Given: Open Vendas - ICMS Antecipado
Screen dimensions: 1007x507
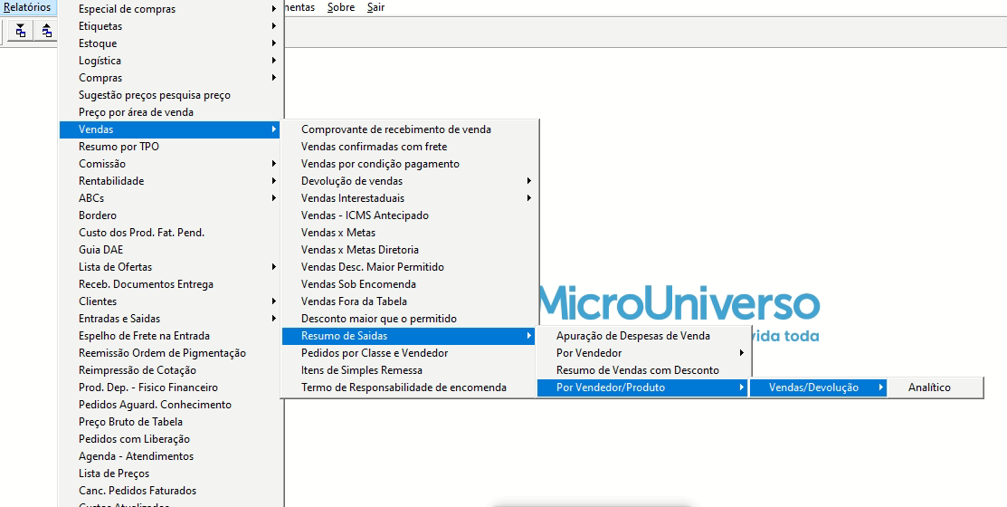Looking at the screenshot, I should (408, 215).
